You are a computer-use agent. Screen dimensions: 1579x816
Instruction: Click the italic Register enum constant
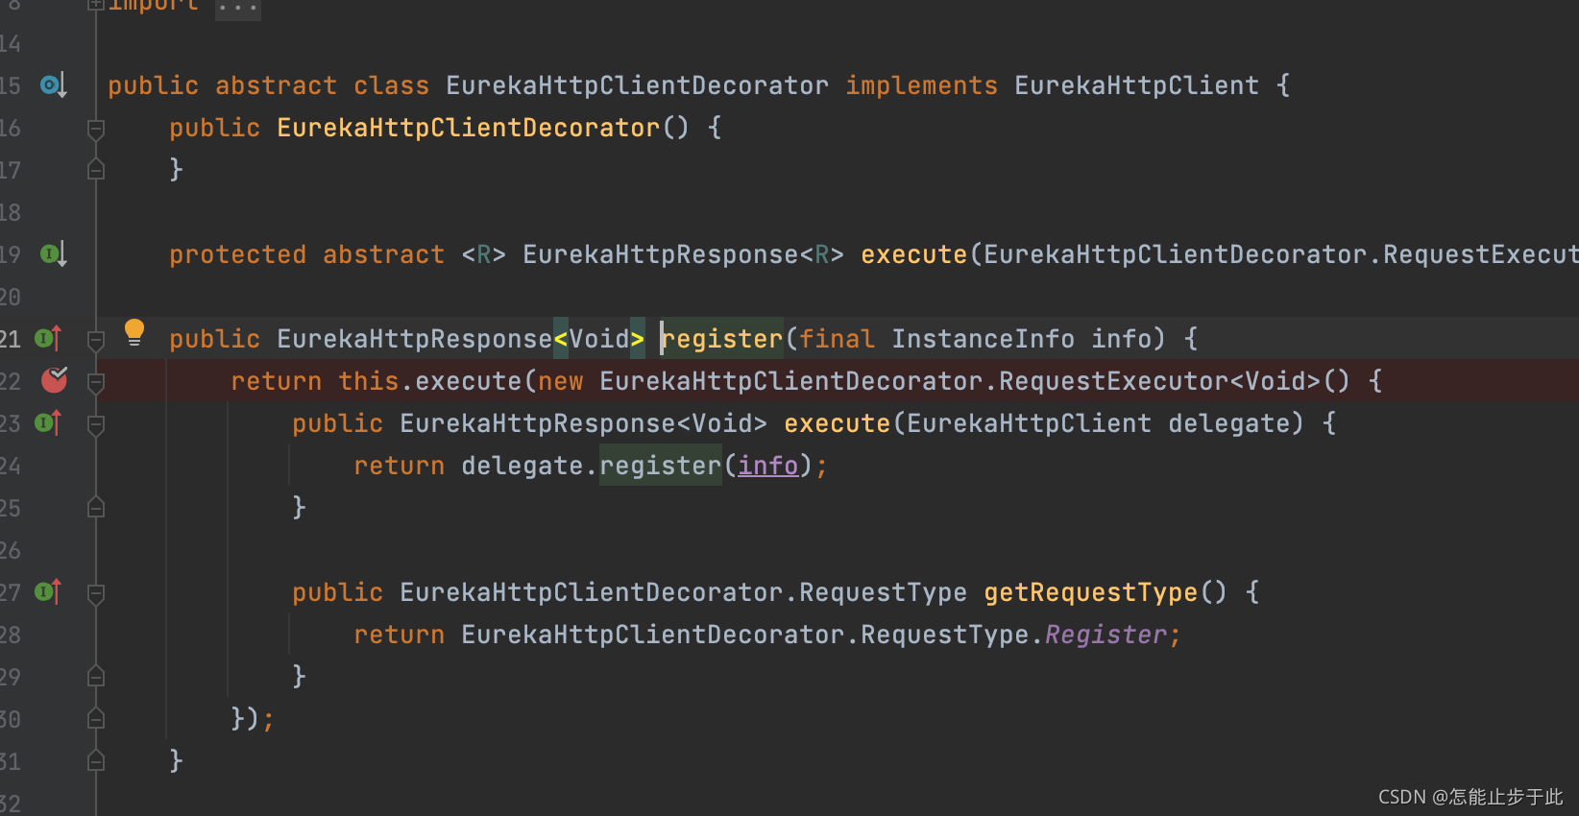pyautogui.click(x=1105, y=635)
